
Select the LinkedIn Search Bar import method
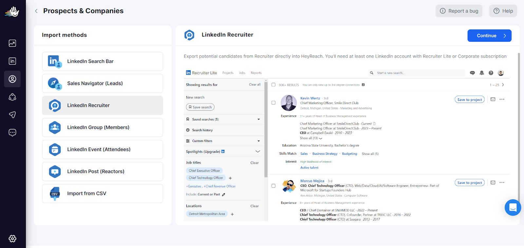103,61
